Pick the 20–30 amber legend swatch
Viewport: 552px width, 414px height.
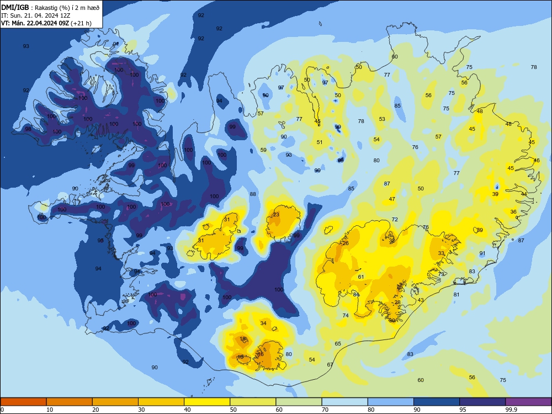pyautogui.click(x=115, y=402)
